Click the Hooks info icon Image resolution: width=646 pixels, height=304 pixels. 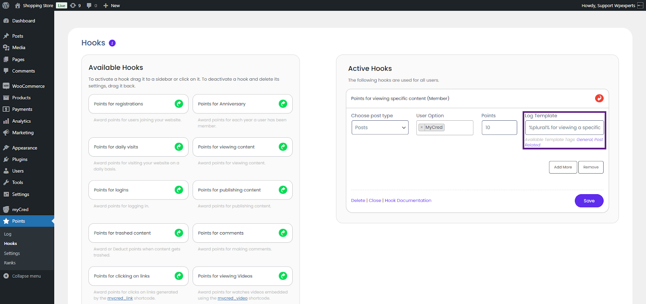tap(112, 43)
